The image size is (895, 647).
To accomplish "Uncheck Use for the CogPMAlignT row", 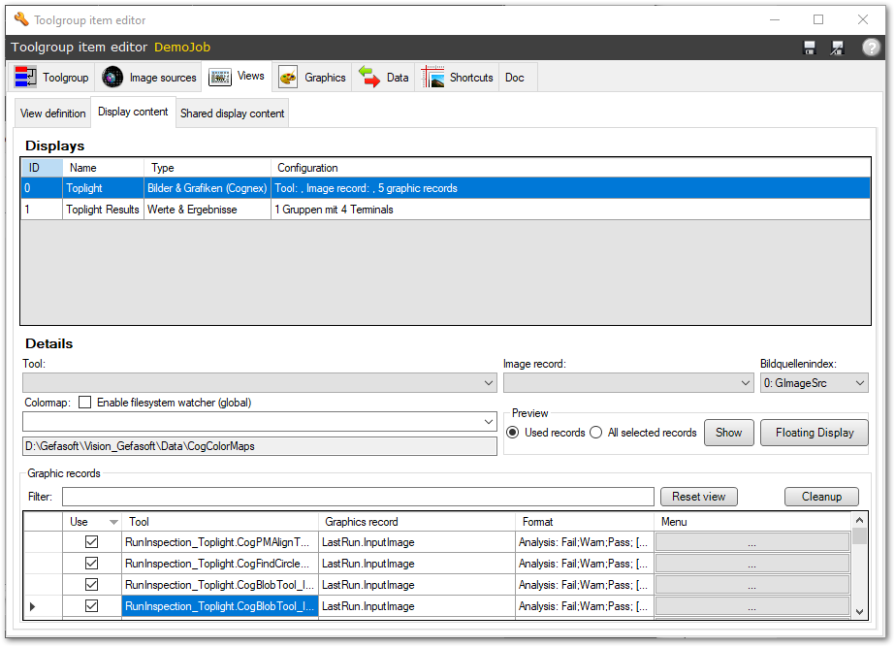I will tap(91, 542).
